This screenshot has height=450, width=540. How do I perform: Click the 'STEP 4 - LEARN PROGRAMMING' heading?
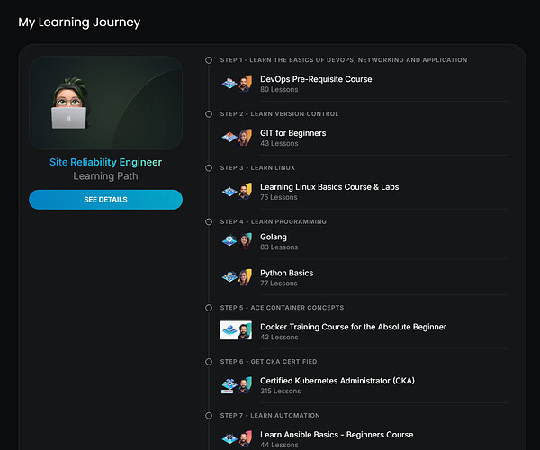point(274,221)
